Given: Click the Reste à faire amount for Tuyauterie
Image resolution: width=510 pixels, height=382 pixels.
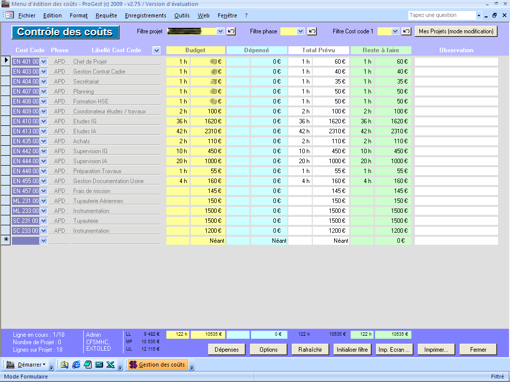Looking at the screenshot, I should 393,220.
